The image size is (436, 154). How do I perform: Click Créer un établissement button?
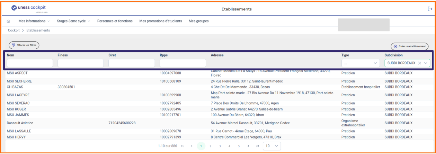[x=409, y=46]
